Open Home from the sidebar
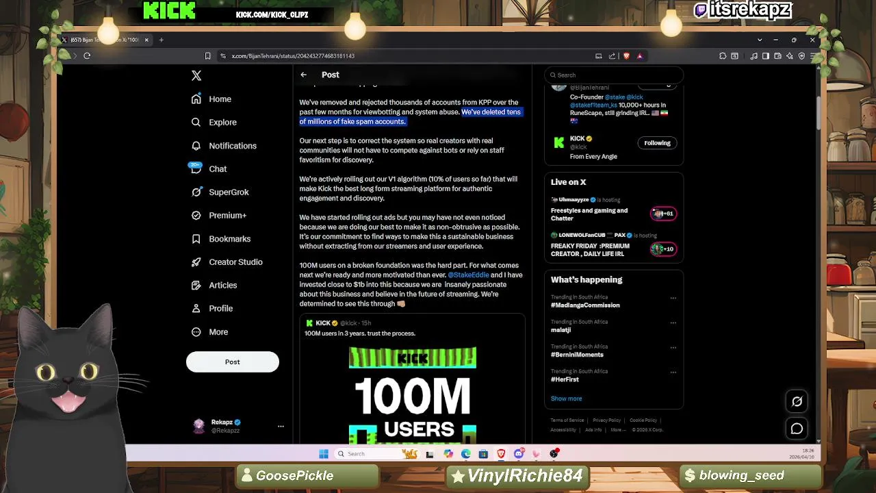876x493 pixels. click(220, 99)
